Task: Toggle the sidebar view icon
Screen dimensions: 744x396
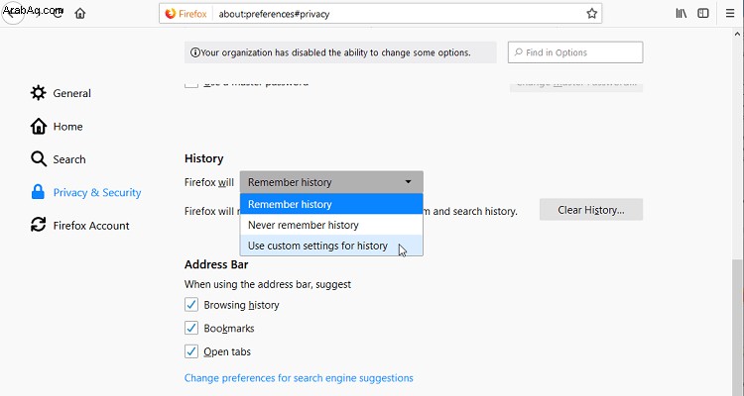Action: pyautogui.click(x=703, y=13)
